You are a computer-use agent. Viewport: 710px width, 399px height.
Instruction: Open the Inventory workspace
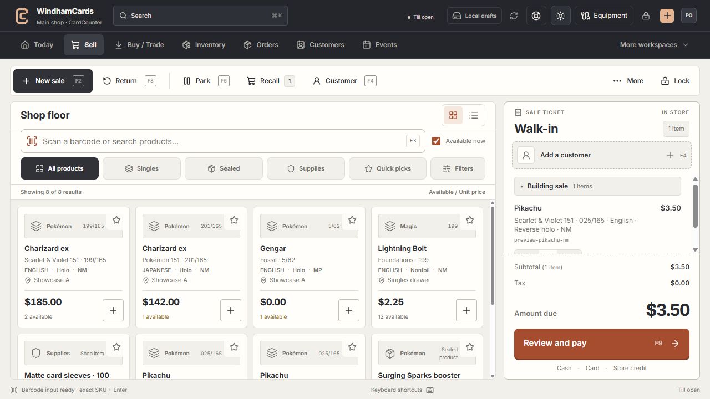tap(204, 45)
